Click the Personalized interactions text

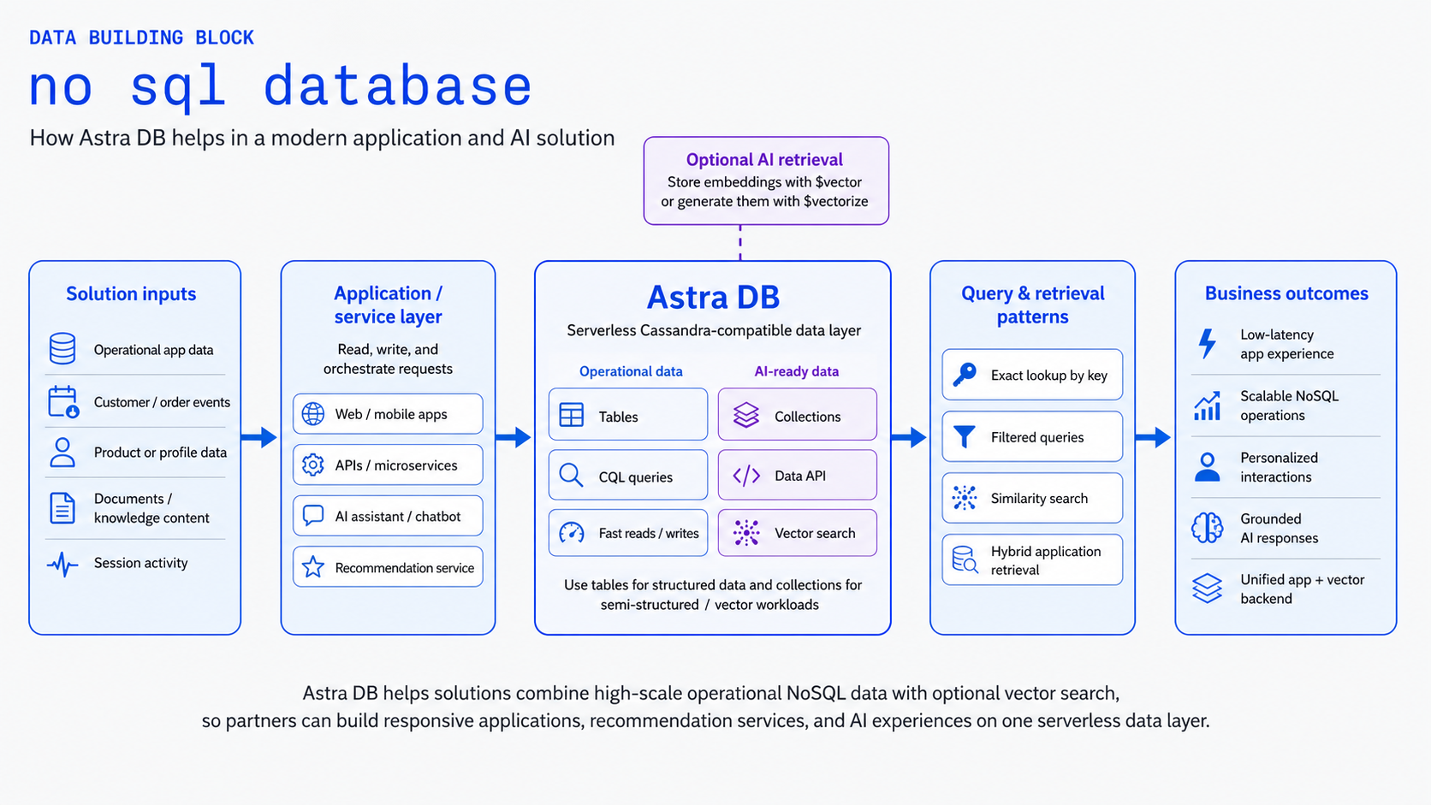coord(1280,467)
